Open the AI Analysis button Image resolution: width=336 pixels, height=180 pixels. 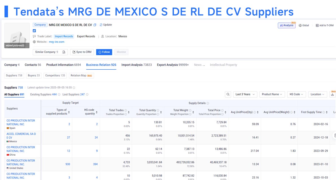tap(287, 25)
